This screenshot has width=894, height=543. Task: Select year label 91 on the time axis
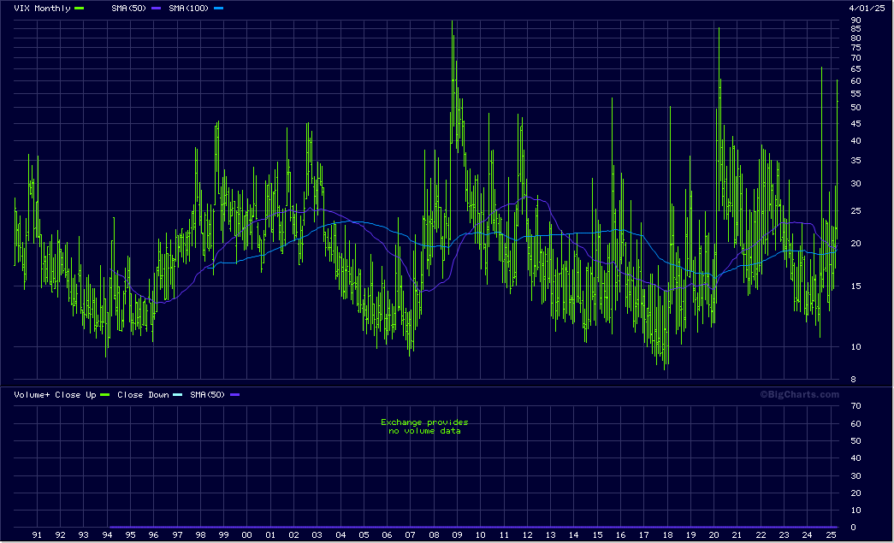37,534
